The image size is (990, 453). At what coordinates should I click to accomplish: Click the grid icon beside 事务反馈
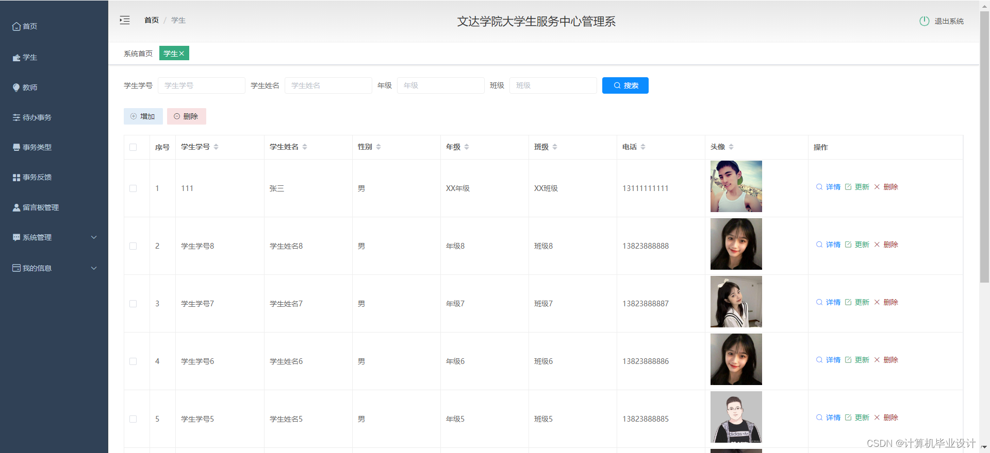[16, 177]
